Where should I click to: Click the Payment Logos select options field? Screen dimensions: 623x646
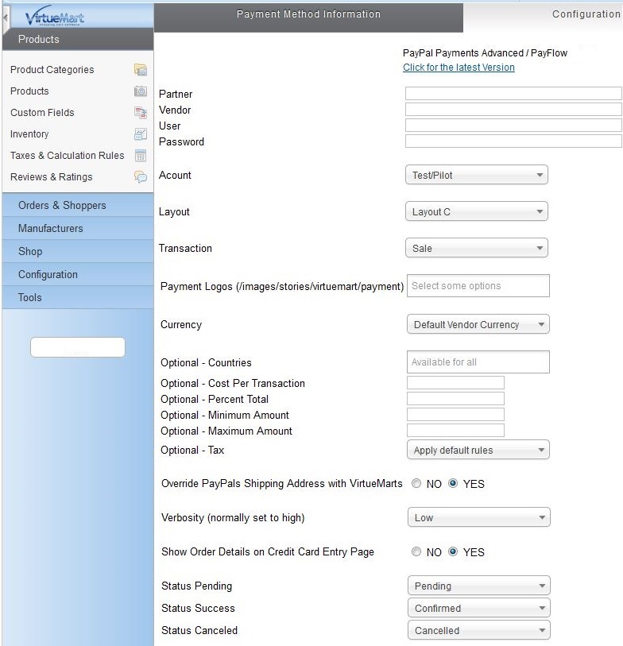[x=478, y=285]
